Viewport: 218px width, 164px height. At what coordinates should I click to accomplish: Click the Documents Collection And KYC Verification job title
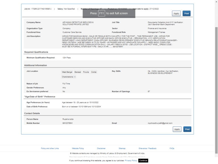tap(165, 23)
